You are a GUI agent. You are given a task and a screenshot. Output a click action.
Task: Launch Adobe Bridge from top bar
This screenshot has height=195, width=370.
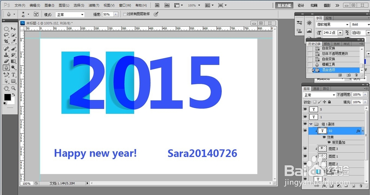[x=157, y=5]
